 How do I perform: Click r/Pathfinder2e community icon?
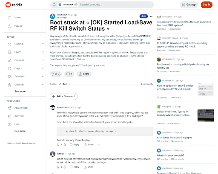coord(159,59)
